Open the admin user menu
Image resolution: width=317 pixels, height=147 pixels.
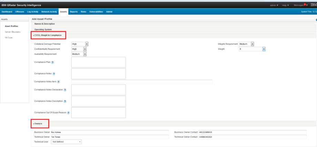274,5
